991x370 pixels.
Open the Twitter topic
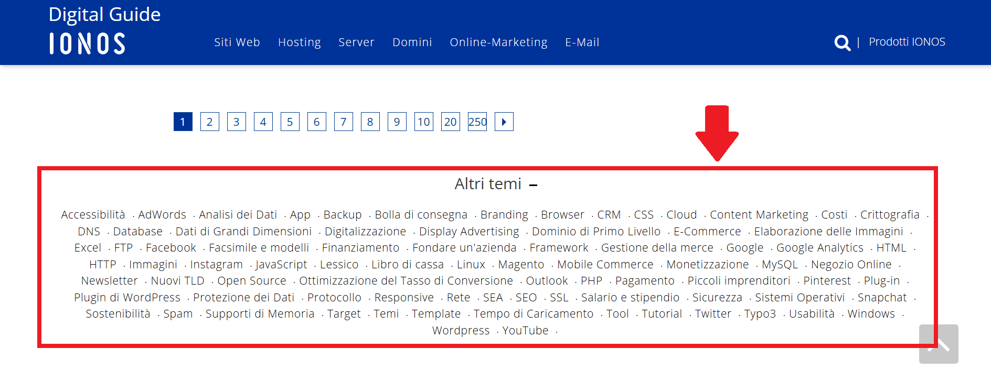click(x=713, y=313)
